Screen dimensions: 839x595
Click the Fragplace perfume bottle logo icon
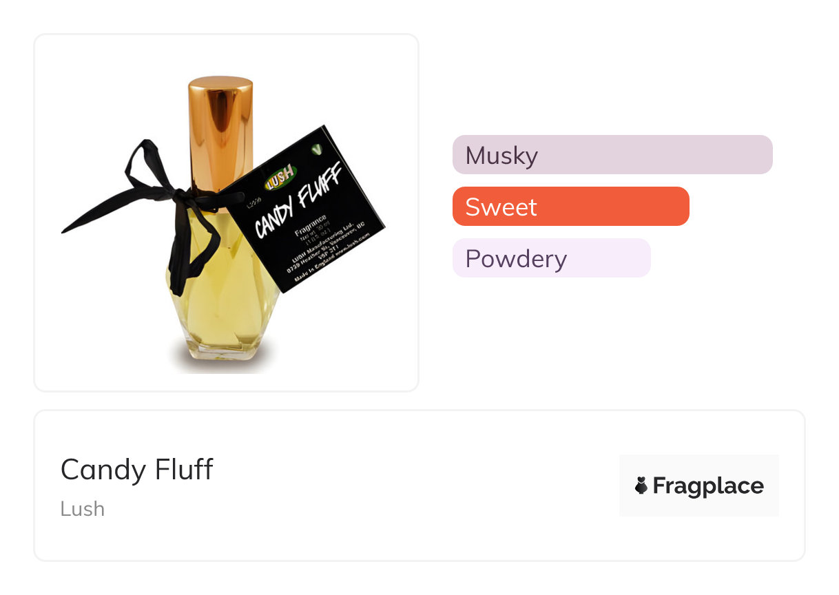pos(641,486)
